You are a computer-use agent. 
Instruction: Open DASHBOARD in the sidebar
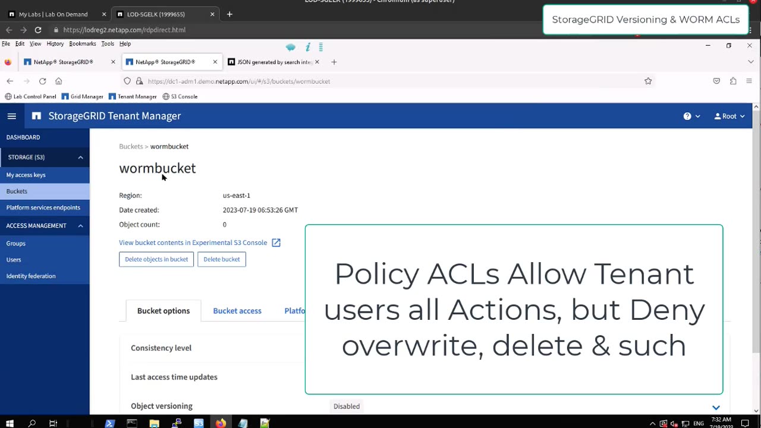[23, 137]
